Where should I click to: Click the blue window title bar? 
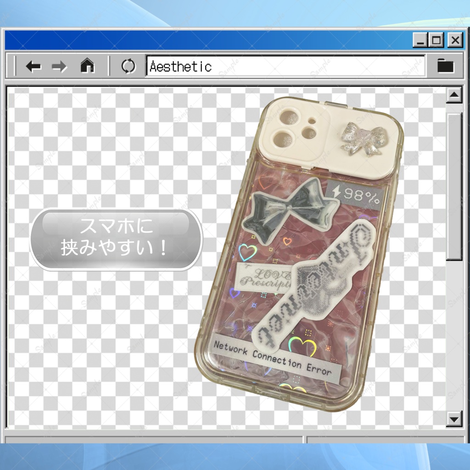207,40
